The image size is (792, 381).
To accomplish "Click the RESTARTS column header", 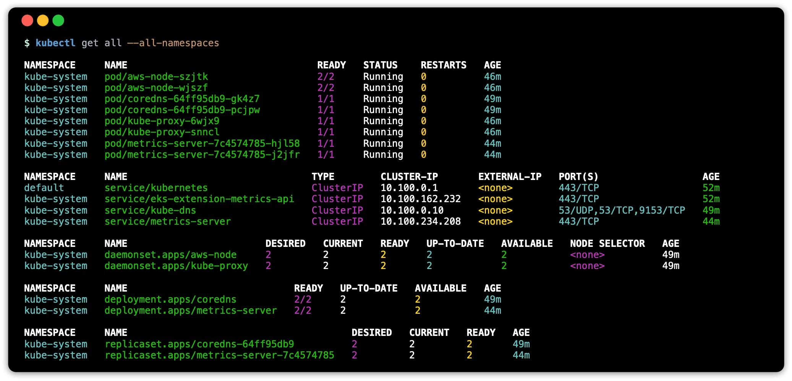I will (444, 65).
